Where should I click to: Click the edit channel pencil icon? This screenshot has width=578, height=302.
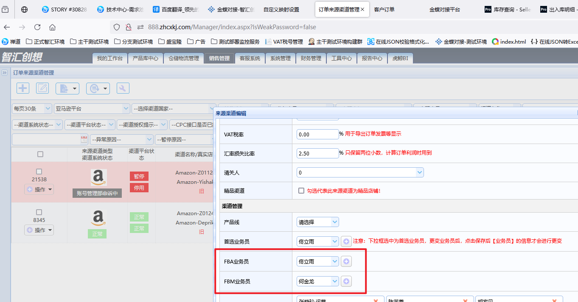tap(42, 88)
